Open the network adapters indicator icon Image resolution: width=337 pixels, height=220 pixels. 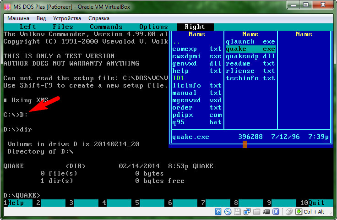(x=247, y=212)
